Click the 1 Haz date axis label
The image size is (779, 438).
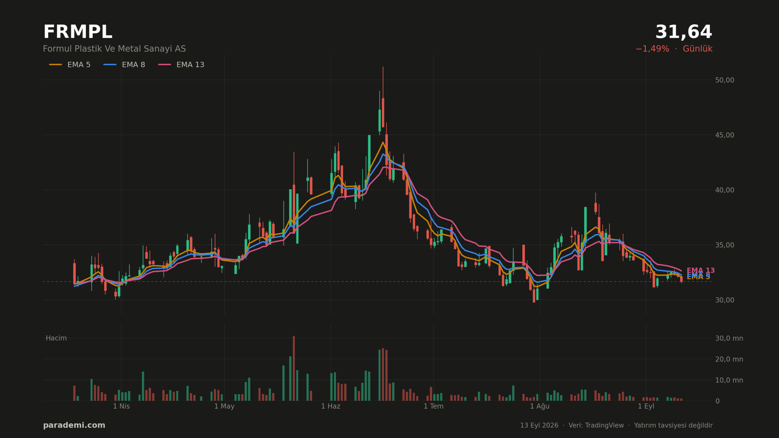click(331, 406)
